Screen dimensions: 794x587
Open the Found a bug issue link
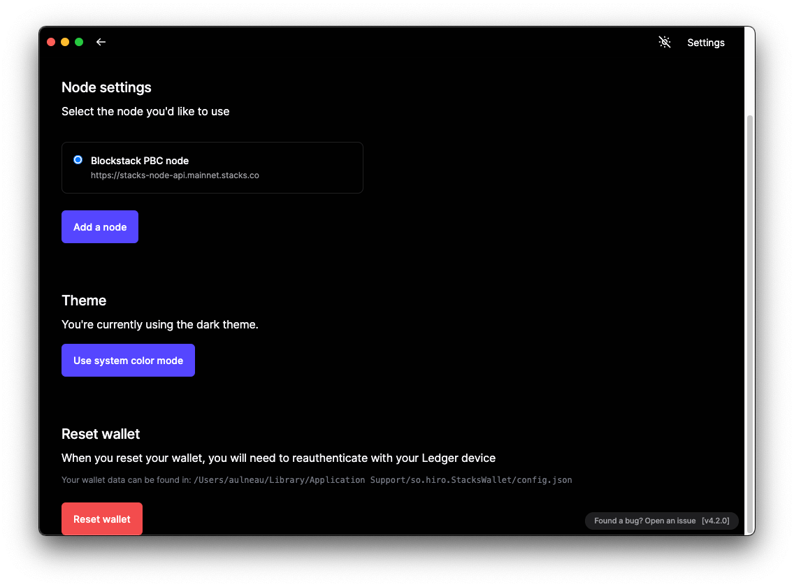pyautogui.click(x=644, y=521)
